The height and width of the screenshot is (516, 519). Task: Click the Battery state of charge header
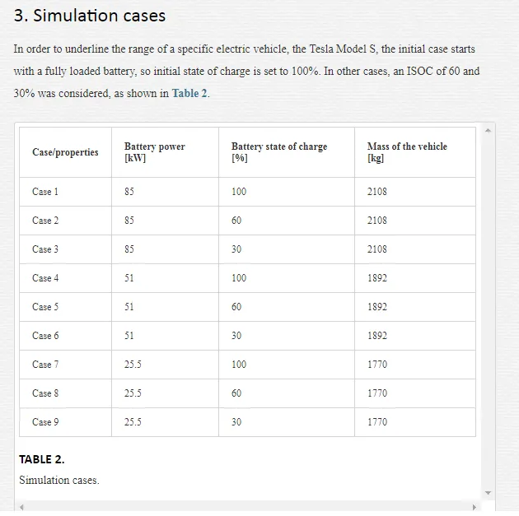click(287, 152)
